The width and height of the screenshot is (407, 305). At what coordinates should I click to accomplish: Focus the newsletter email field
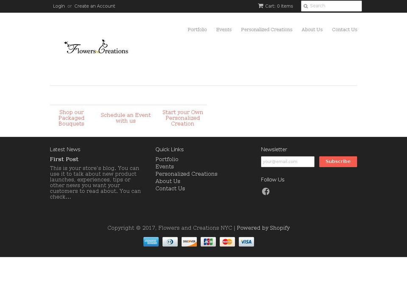click(287, 161)
